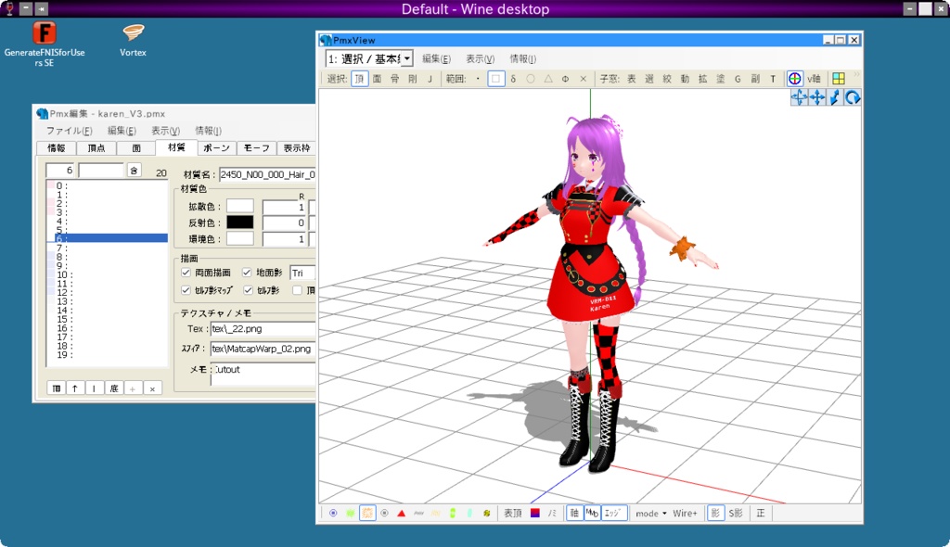Viewport: 950px width, 547px height.
Task: Click the black 反射色 color swatch
Action: (239, 223)
